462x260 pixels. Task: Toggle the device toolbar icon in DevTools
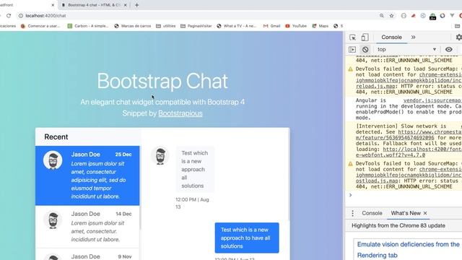pyautogui.click(x=365, y=37)
